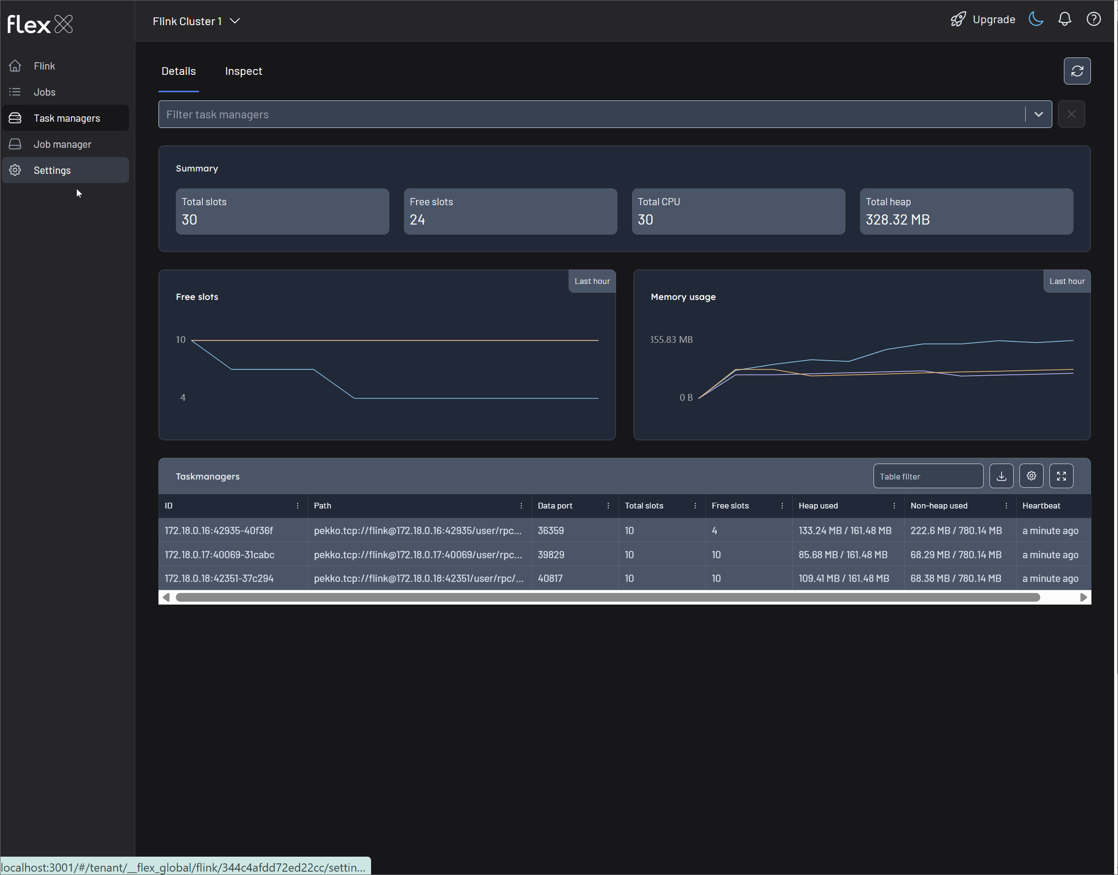Click heap used 109.41 MB / 161.48 MB
Viewport: 1118px width, 875px height.
848,579
